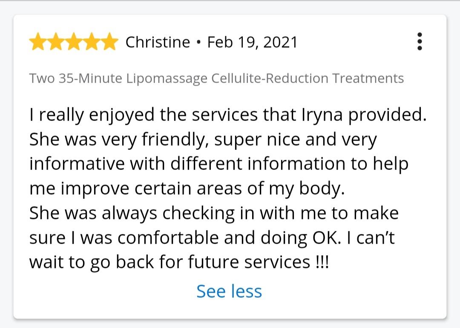
Task: Click the third gold rating star
Action: click(x=74, y=41)
